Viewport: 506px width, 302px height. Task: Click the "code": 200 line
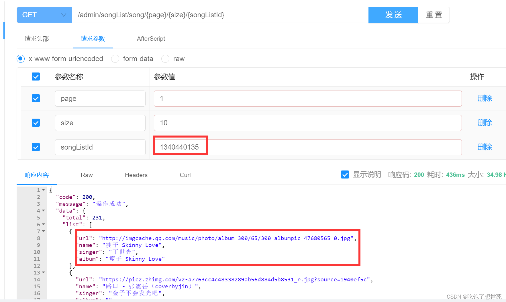point(75,197)
